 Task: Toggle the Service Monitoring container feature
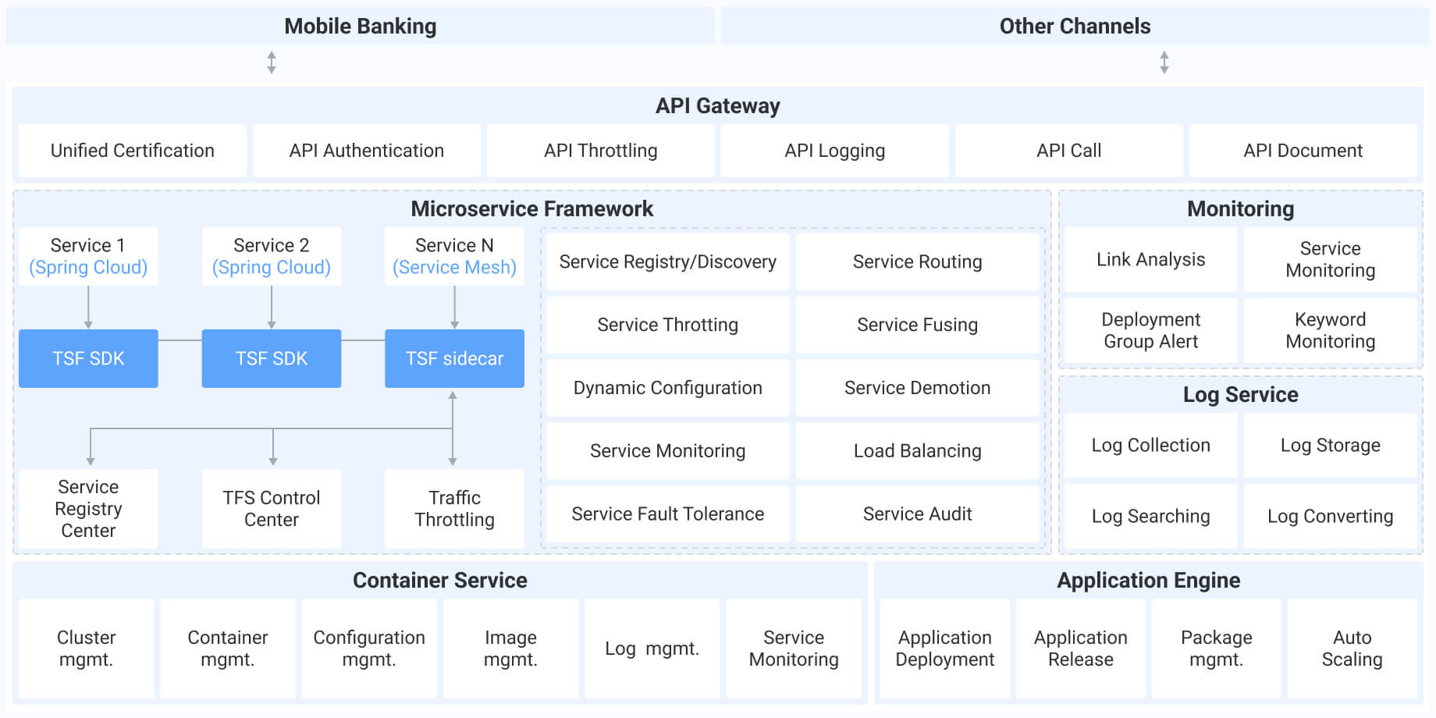click(x=794, y=648)
